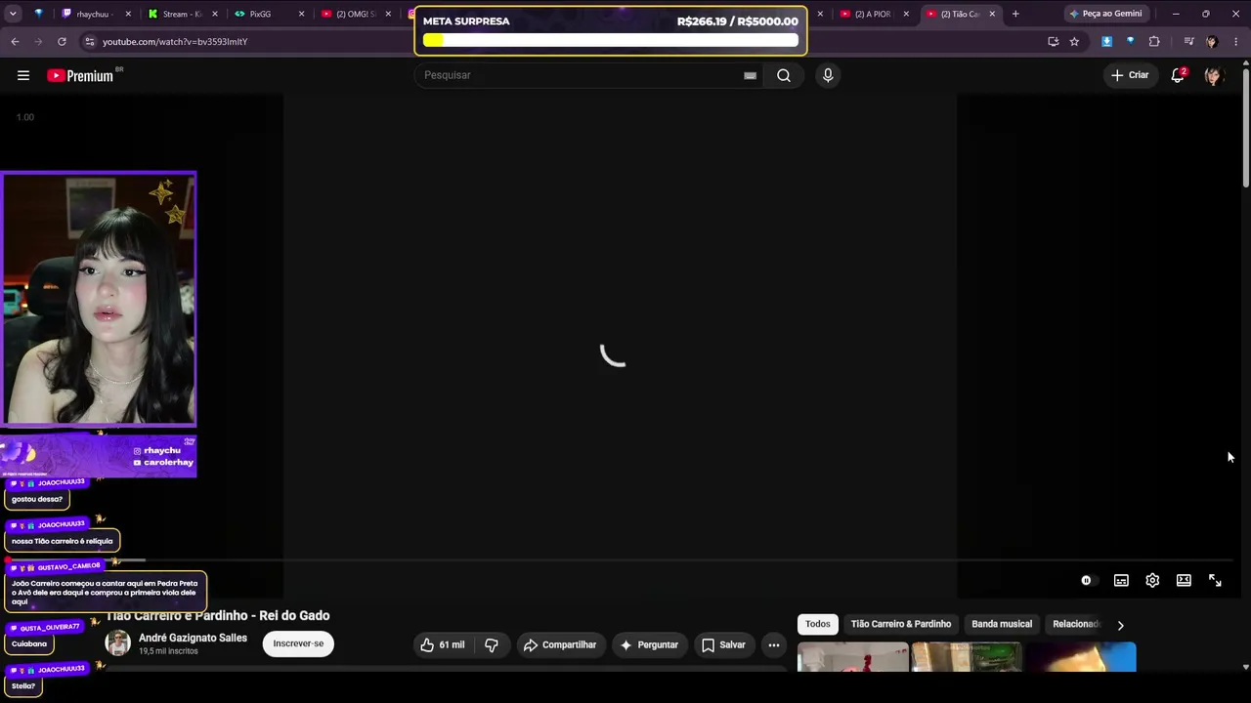Go to YouTube Premium home logo
This screenshot has height=703, width=1251.
(80, 75)
